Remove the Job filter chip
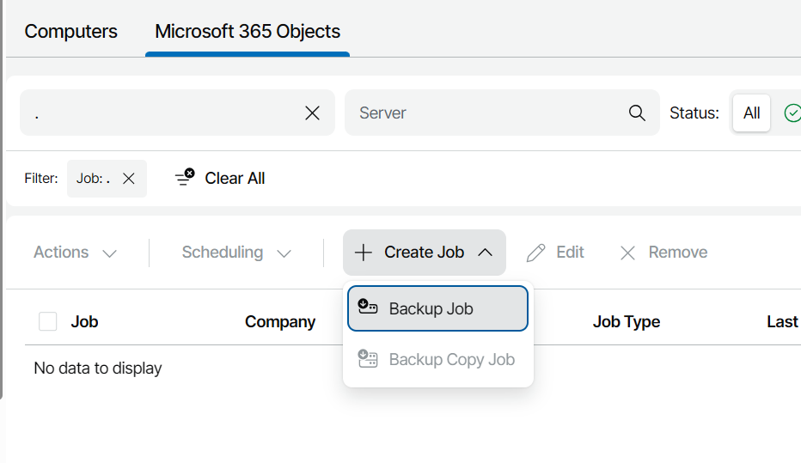 point(129,178)
